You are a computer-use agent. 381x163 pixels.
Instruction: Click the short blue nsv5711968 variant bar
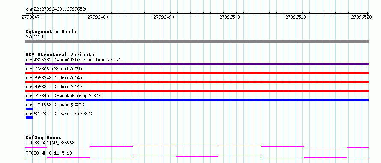point(29,109)
